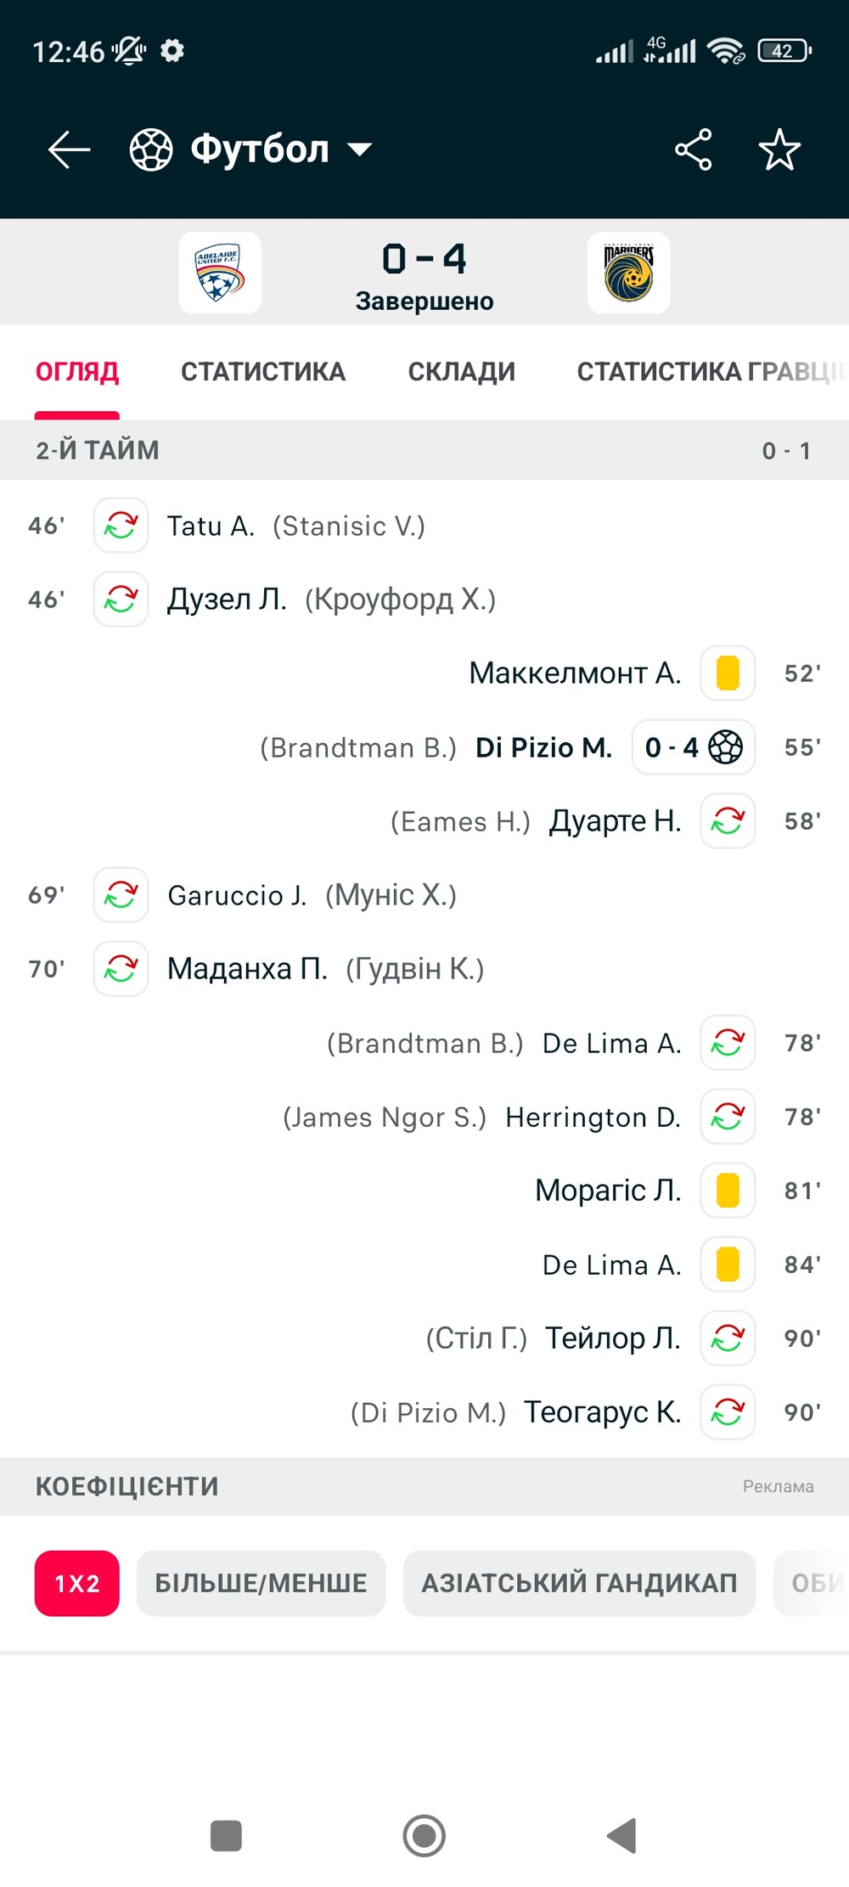Switch to the Склади tab
This screenshot has height=1887, width=849.
pos(461,372)
